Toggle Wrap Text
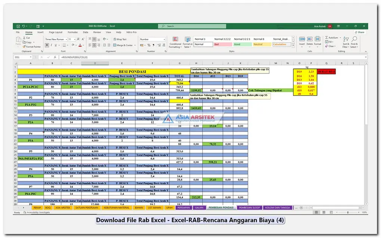Screen dimensions: 381x238 [120, 39]
